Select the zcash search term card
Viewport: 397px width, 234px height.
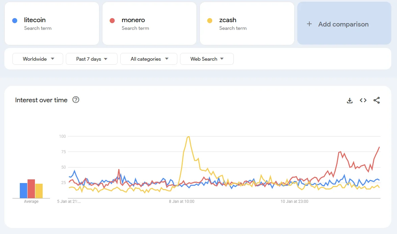(247, 23)
